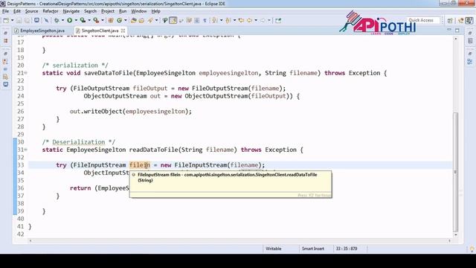Open the Search menu
Screen dimensions: 476x268
point(90,11)
